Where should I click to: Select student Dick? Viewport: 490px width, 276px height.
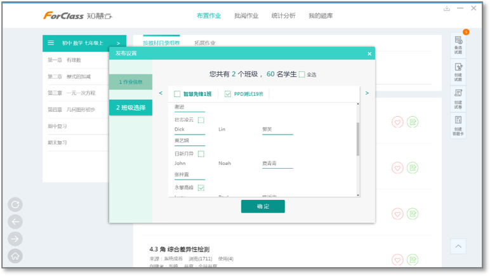point(180,129)
